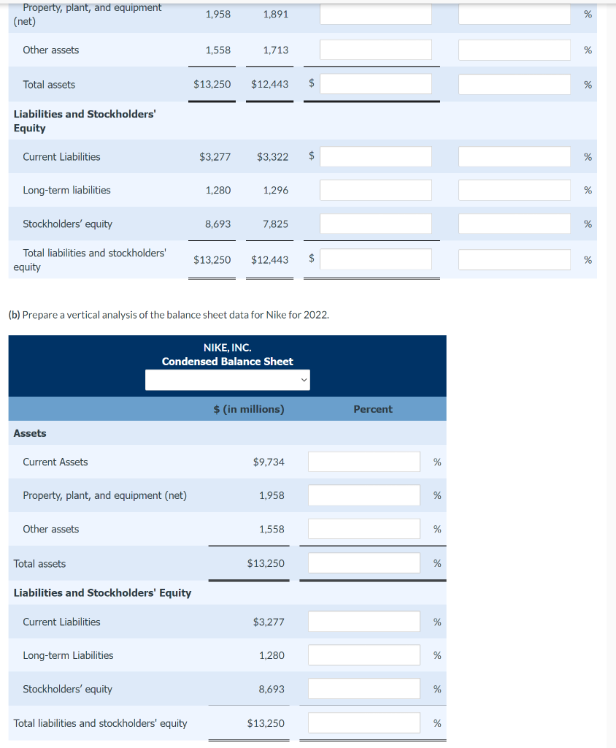Click the empty amount field for Property, plant, equipment

[x=375, y=14]
